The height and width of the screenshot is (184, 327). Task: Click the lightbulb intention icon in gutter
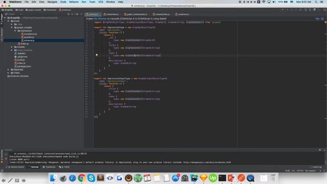pyautogui.click(x=97, y=55)
